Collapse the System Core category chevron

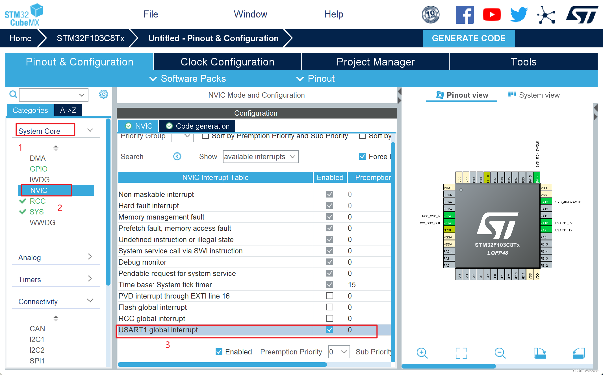pyautogui.click(x=90, y=130)
